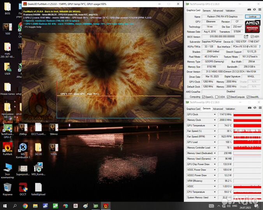Open the FurMark desktop shortcut
263x210 pixels.
[x=7, y=149]
